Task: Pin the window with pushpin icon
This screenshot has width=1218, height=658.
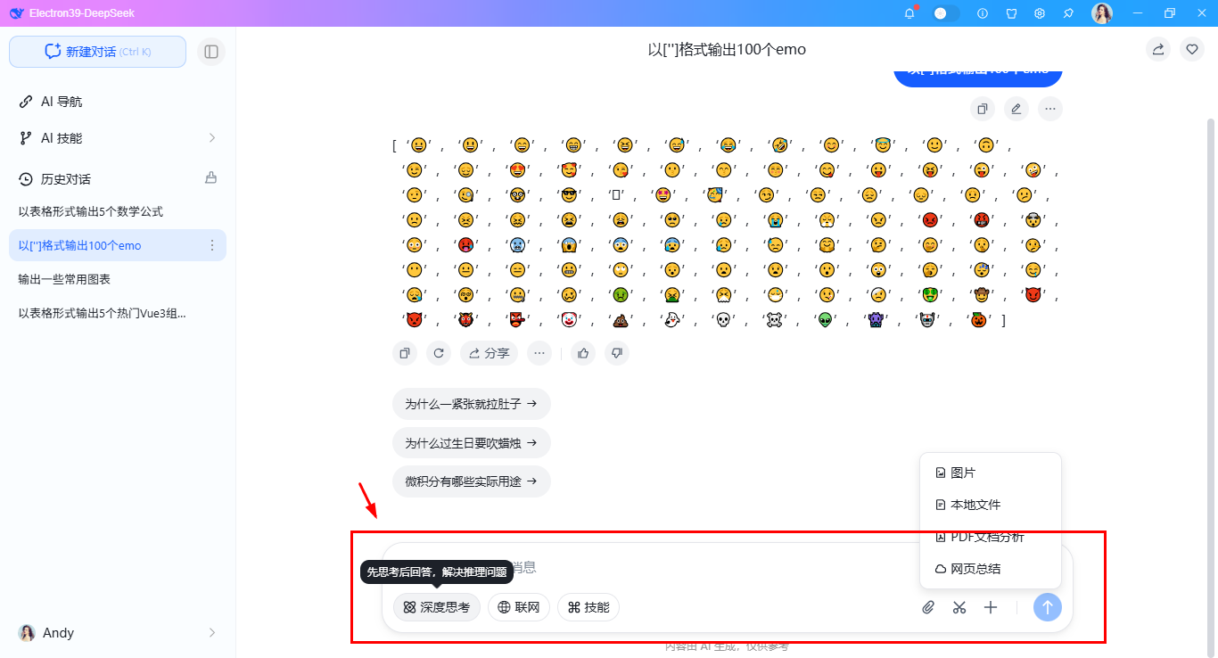Action: pyautogui.click(x=1068, y=13)
